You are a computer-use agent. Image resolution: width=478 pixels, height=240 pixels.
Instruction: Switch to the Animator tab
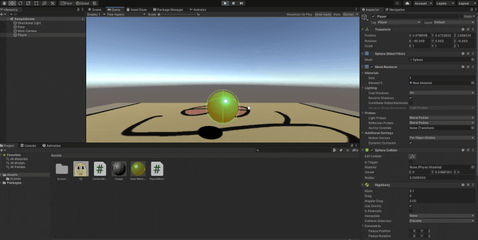pos(198,10)
